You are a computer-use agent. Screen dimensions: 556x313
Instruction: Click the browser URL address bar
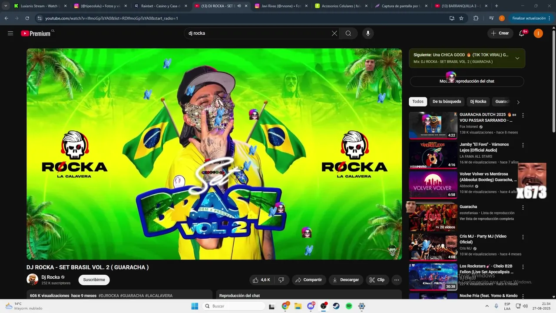(243, 18)
